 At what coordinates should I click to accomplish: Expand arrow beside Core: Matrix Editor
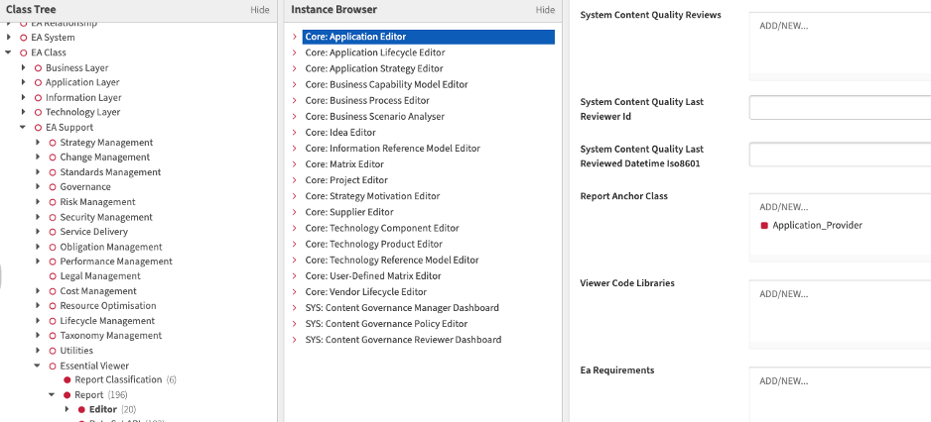pyautogui.click(x=295, y=164)
